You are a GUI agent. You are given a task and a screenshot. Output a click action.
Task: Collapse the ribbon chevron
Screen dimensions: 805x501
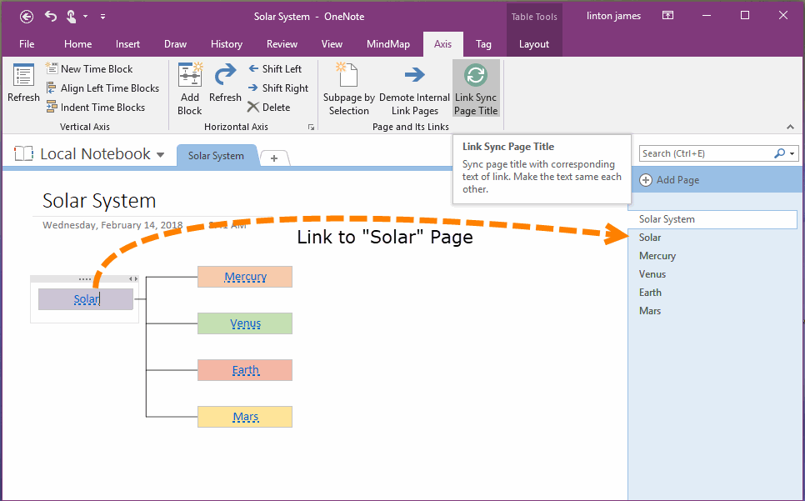click(x=790, y=127)
